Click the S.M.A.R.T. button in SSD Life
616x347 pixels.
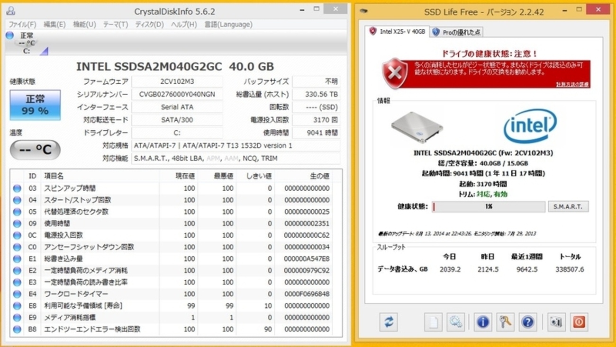pos(568,206)
